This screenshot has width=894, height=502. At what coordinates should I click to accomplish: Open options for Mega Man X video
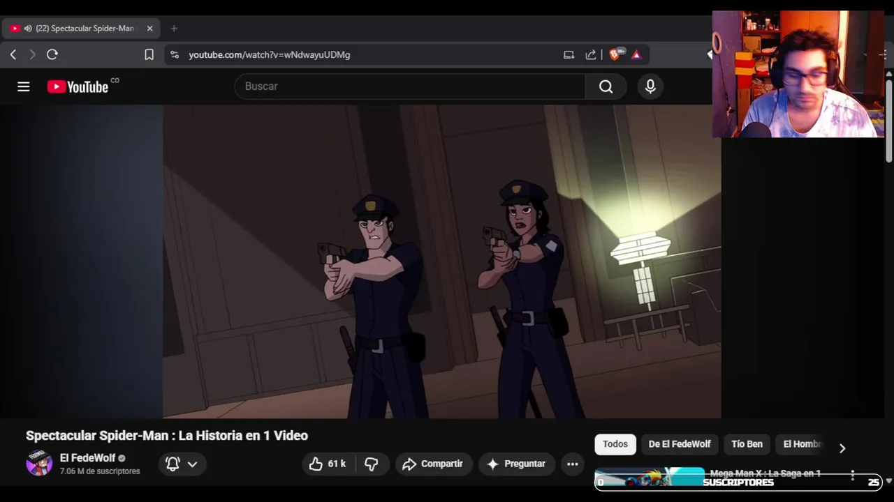[x=853, y=476]
